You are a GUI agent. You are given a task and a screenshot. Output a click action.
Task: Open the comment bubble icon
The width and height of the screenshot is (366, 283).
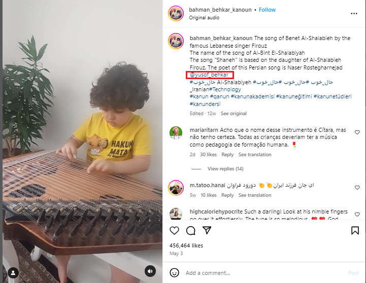click(191, 231)
